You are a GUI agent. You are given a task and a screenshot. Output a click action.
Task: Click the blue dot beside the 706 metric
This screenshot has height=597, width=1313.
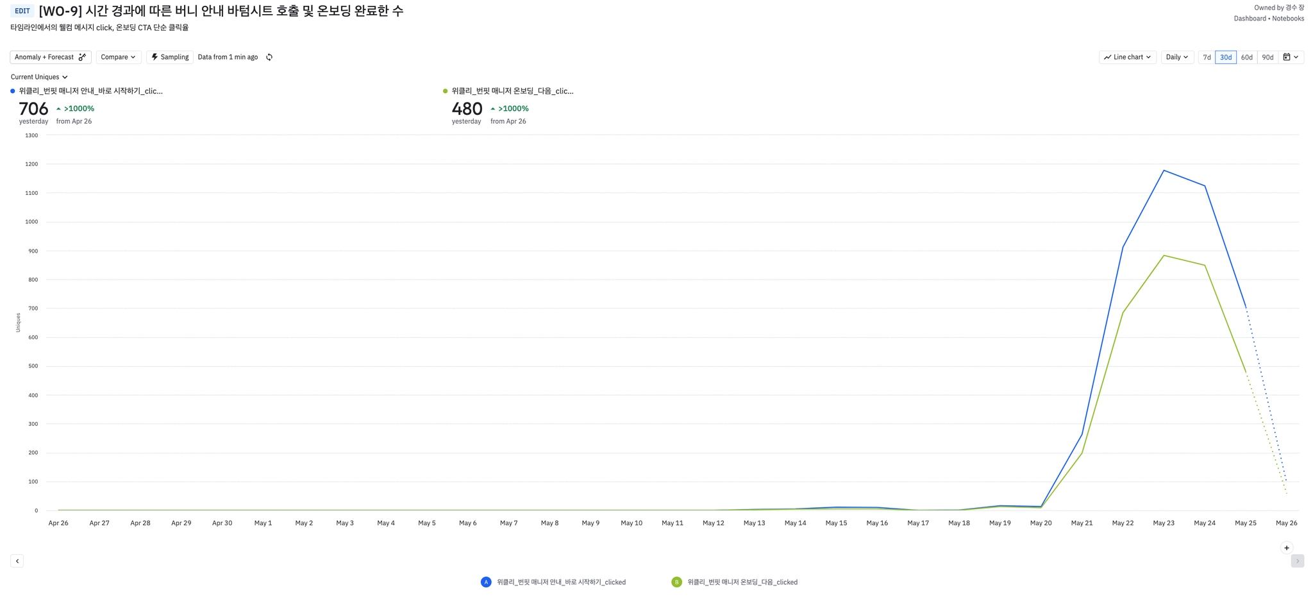(13, 91)
